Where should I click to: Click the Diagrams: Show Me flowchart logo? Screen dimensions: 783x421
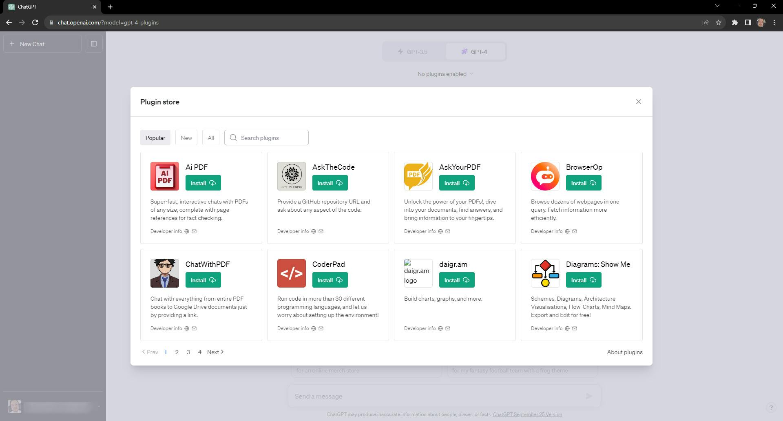[545, 273]
